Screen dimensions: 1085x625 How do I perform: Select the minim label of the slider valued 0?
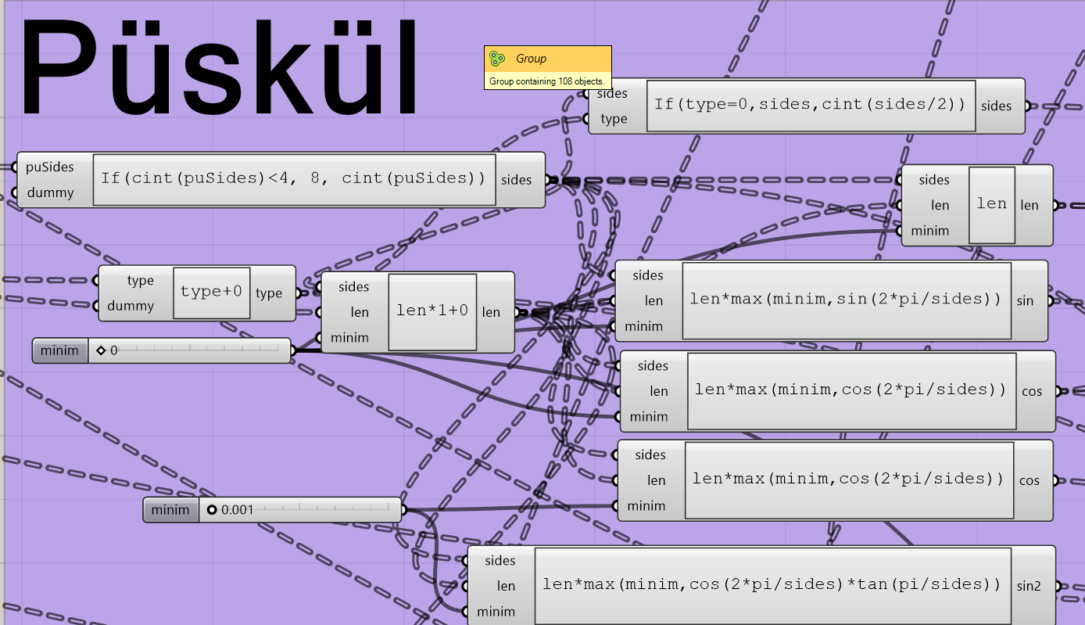coord(60,350)
